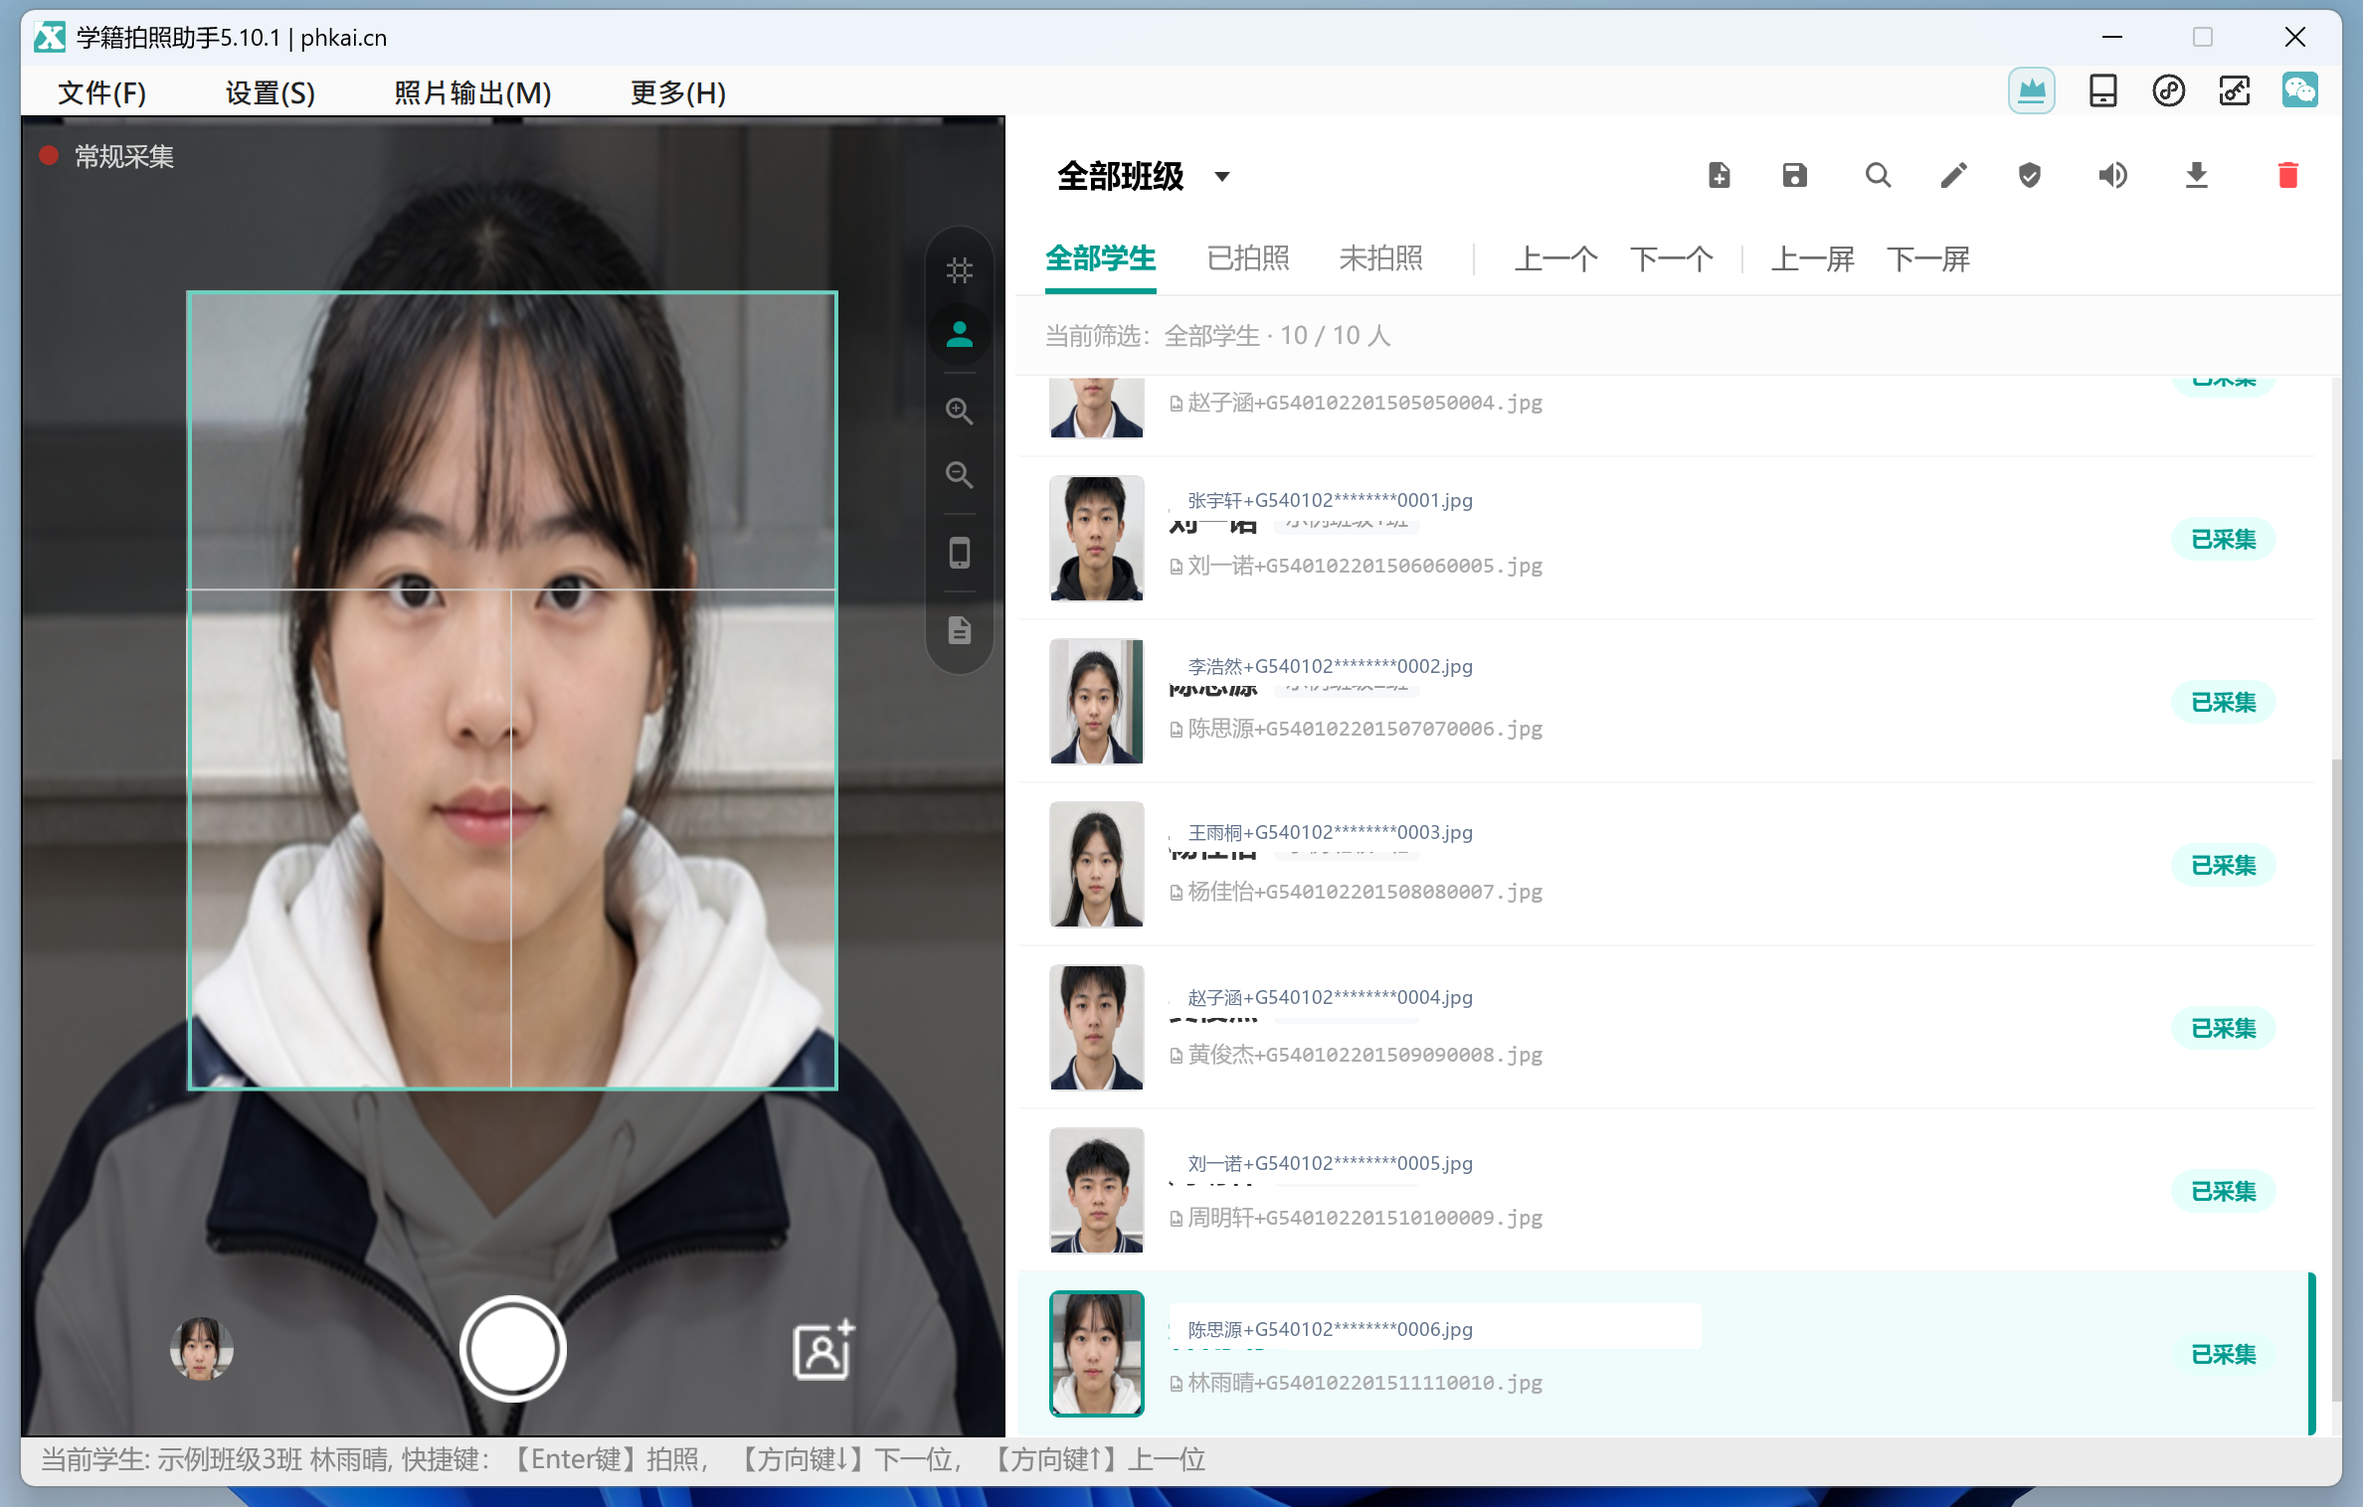Screen dimensions: 2363x1507
Task: Click the save disk icon
Action: click(x=1794, y=176)
